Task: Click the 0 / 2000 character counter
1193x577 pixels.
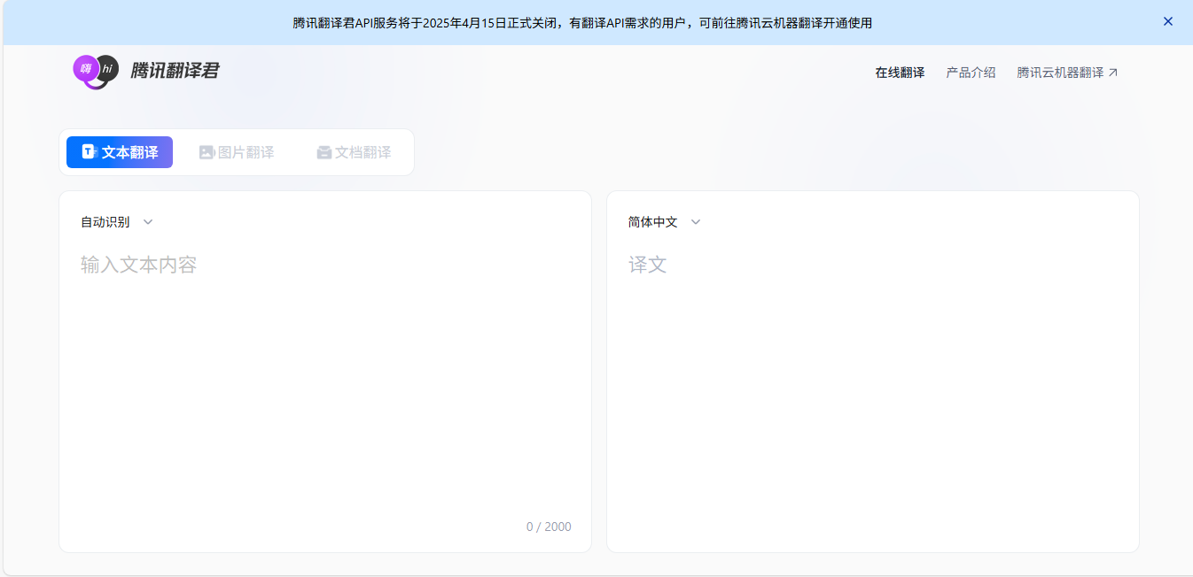Action: point(549,527)
